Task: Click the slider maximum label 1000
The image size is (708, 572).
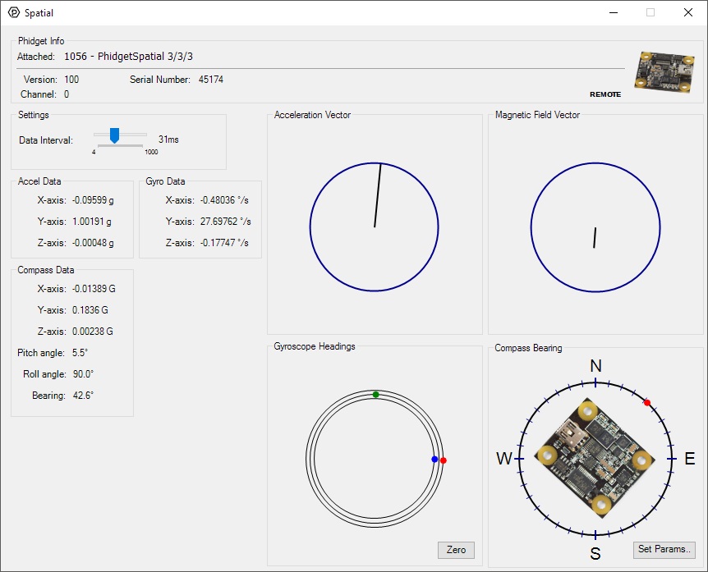Action: (151, 152)
